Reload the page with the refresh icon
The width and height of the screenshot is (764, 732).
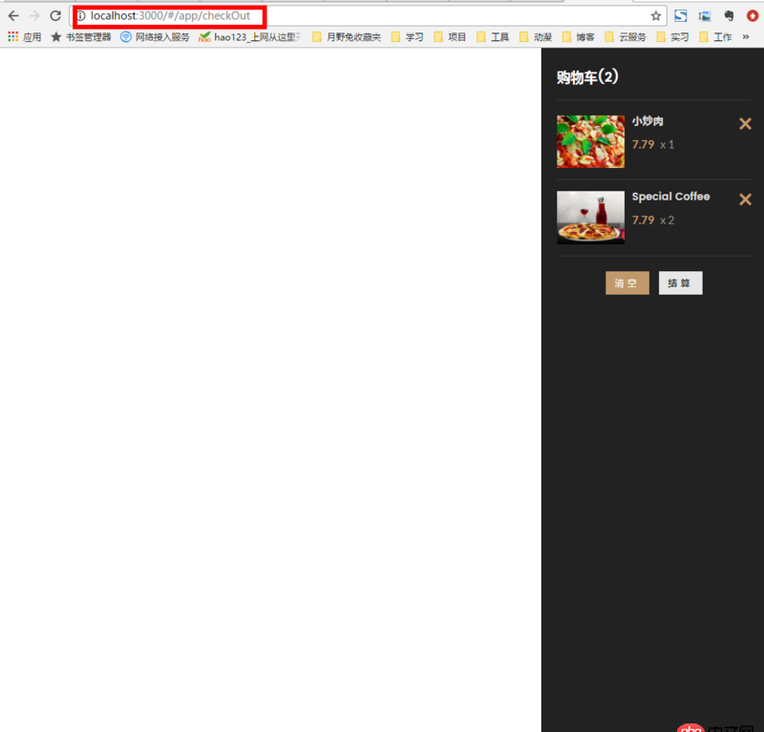click(x=55, y=16)
